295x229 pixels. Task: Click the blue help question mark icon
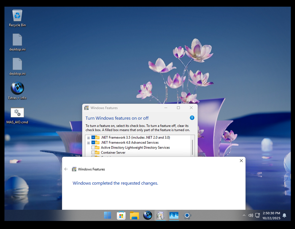[x=192, y=118]
